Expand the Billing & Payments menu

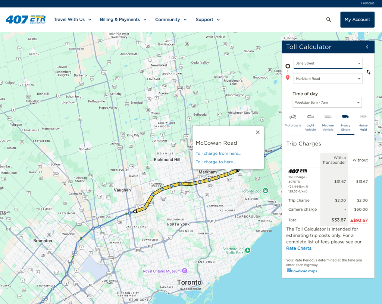click(x=123, y=19)
